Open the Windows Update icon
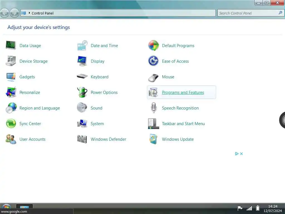The width and height of the screenshot is (285, 214). (x=153, y=139)
